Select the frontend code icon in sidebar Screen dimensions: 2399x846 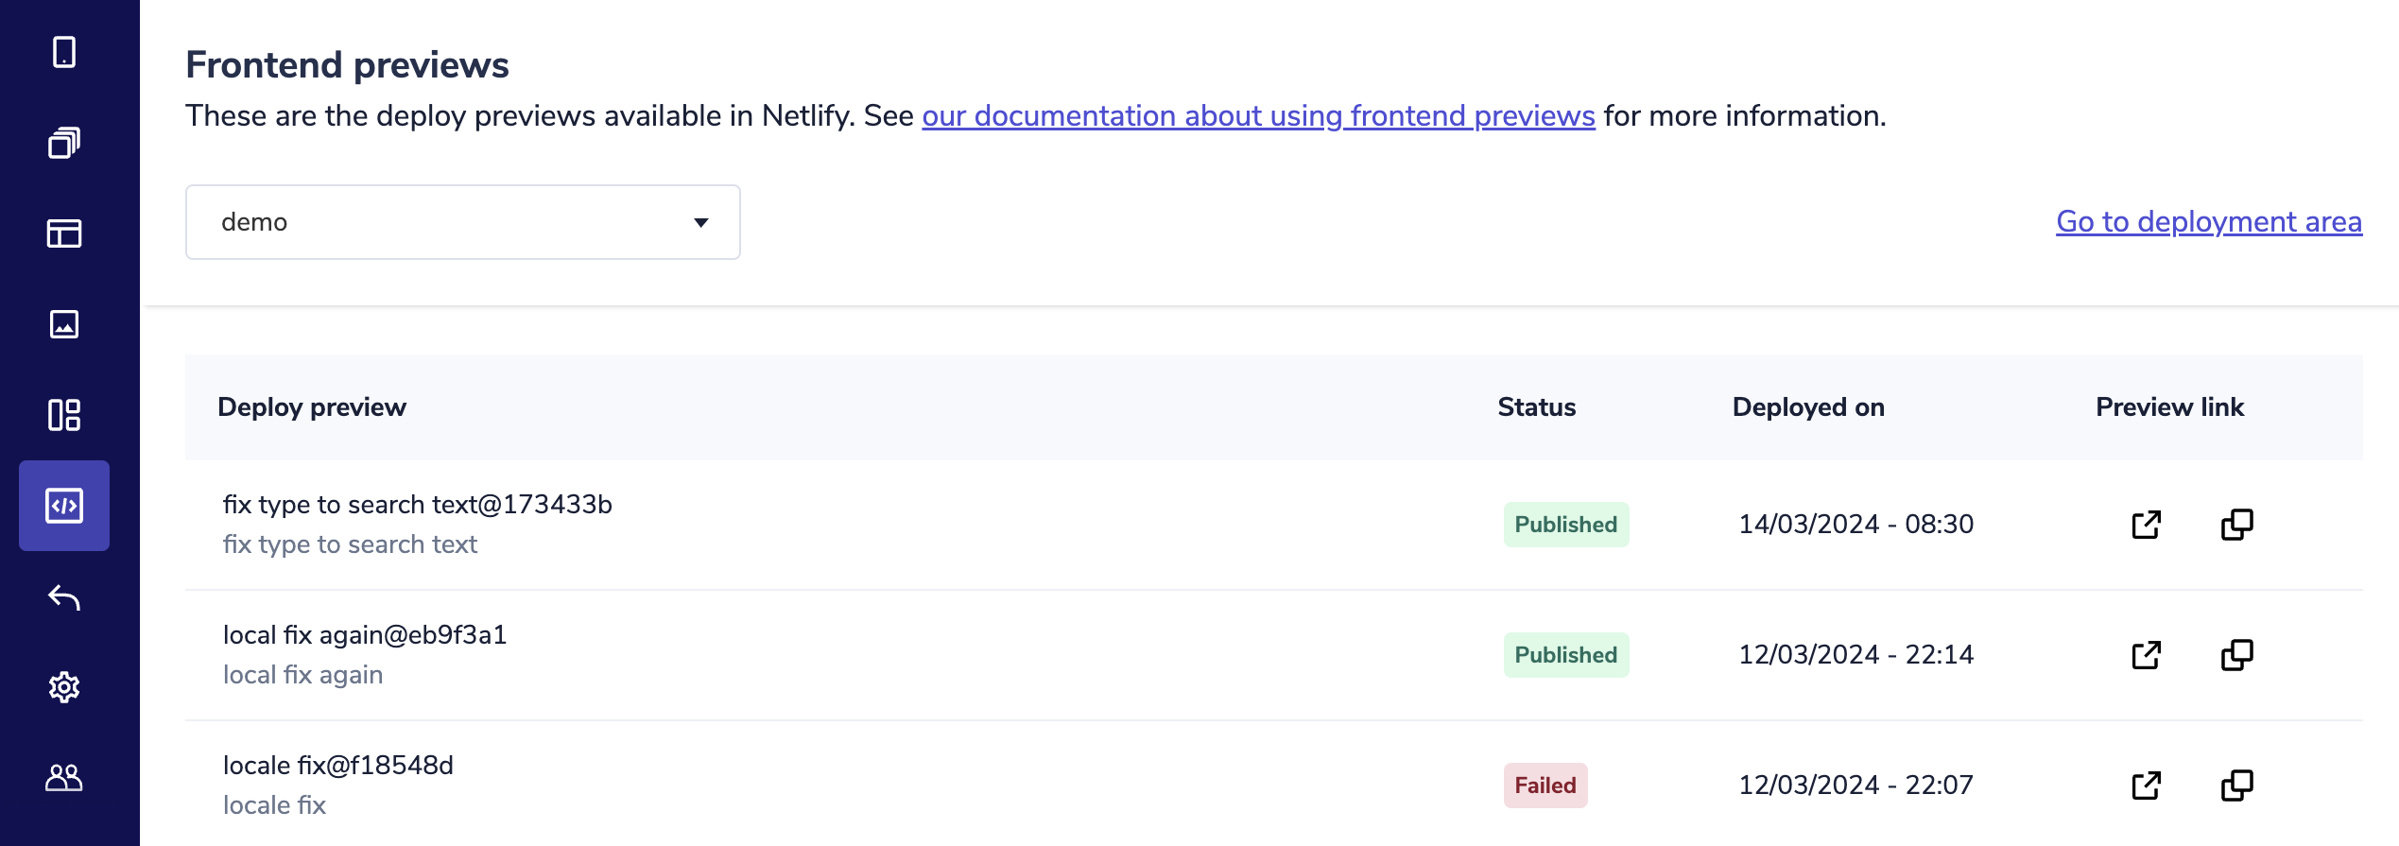64,506
